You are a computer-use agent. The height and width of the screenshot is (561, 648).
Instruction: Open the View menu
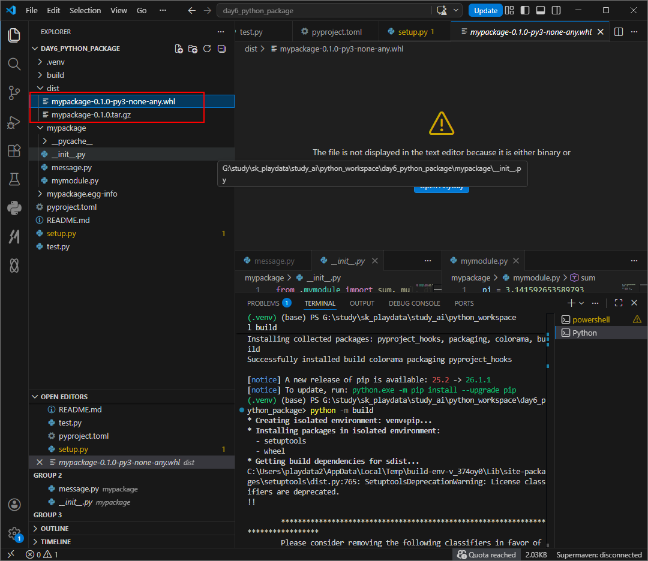pos(119,11)
